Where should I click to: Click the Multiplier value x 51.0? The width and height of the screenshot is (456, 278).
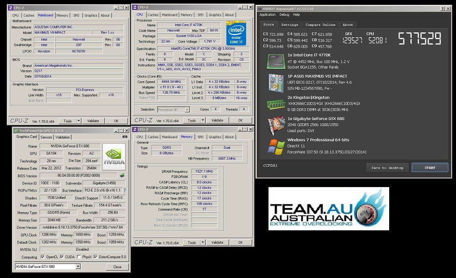[171, 87]
